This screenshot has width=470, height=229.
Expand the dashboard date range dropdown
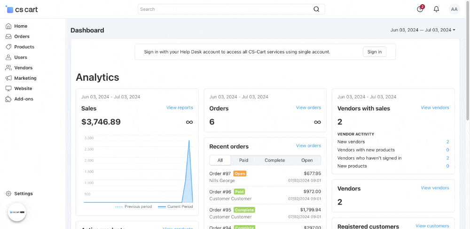(423, 30)
